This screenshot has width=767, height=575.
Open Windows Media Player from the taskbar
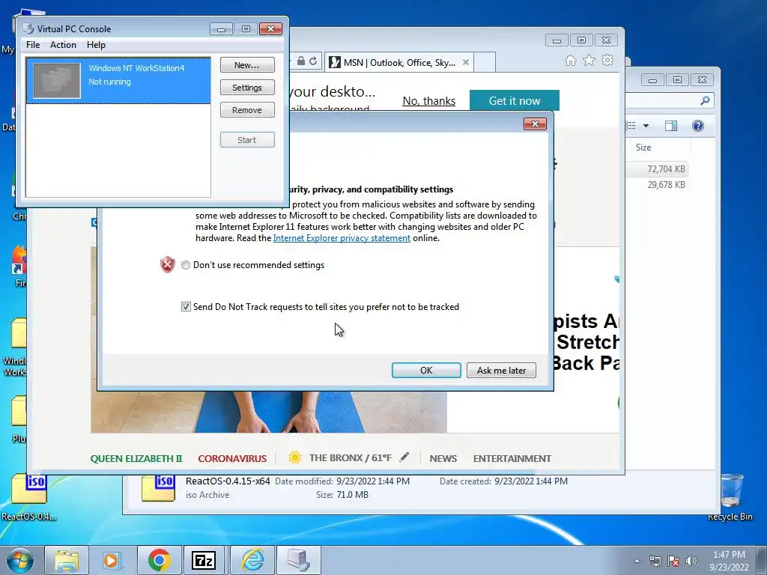tap(112, 560)
